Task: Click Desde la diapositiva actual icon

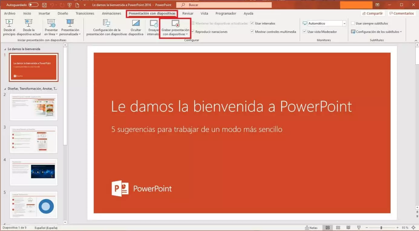Action: (28, 24)
